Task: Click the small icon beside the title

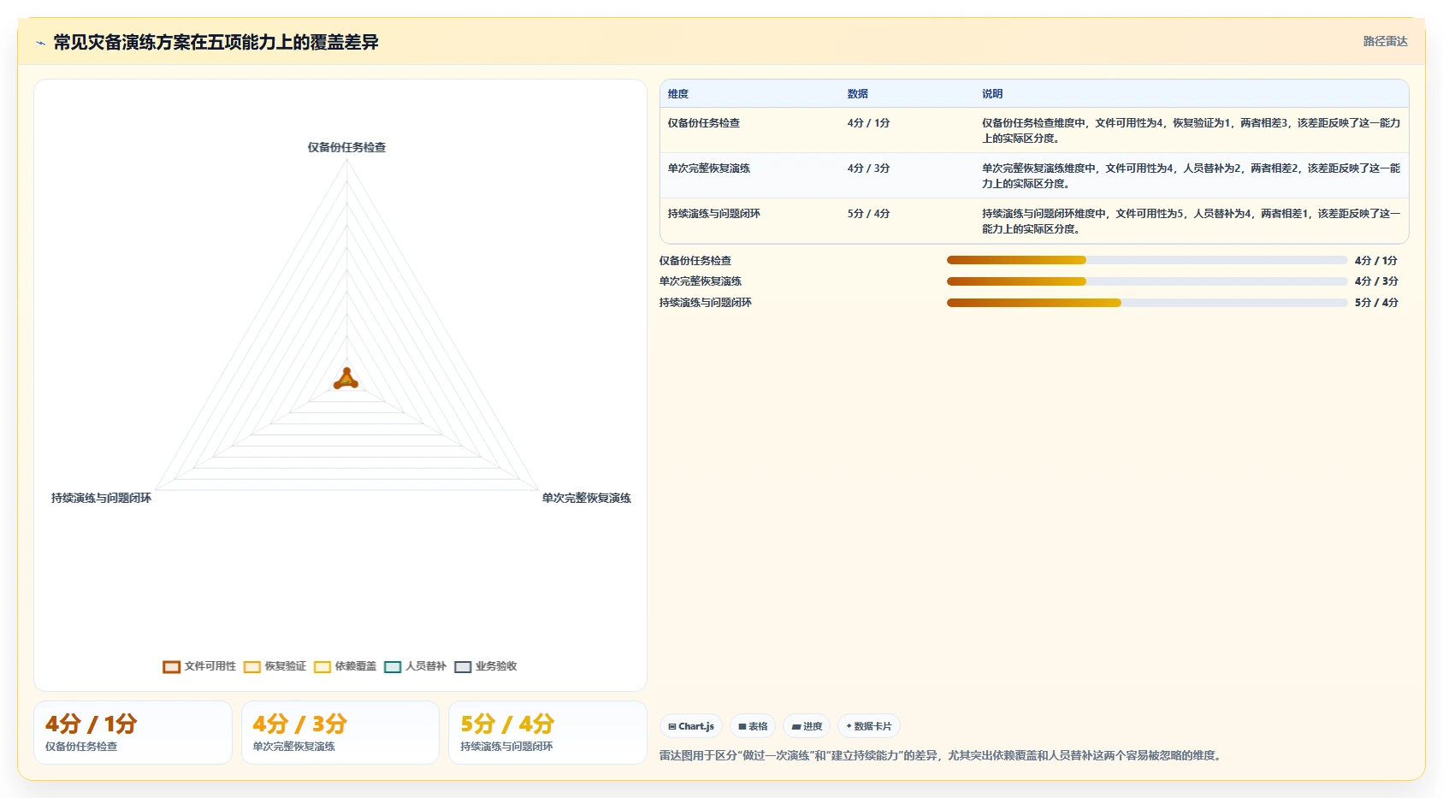Action: click(40, 43)
